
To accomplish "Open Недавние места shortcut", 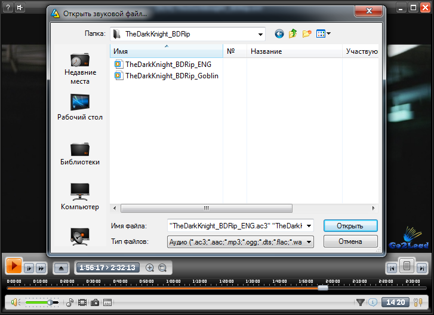I will [x=80, y=68].
